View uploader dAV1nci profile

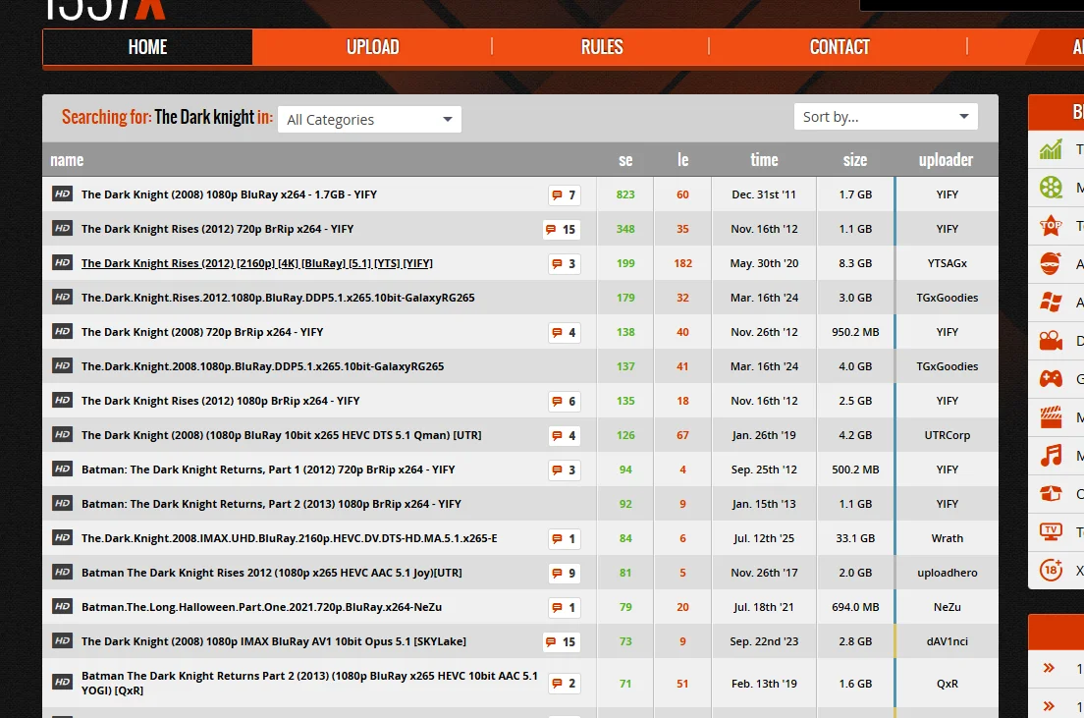click(x=948, y=641)
